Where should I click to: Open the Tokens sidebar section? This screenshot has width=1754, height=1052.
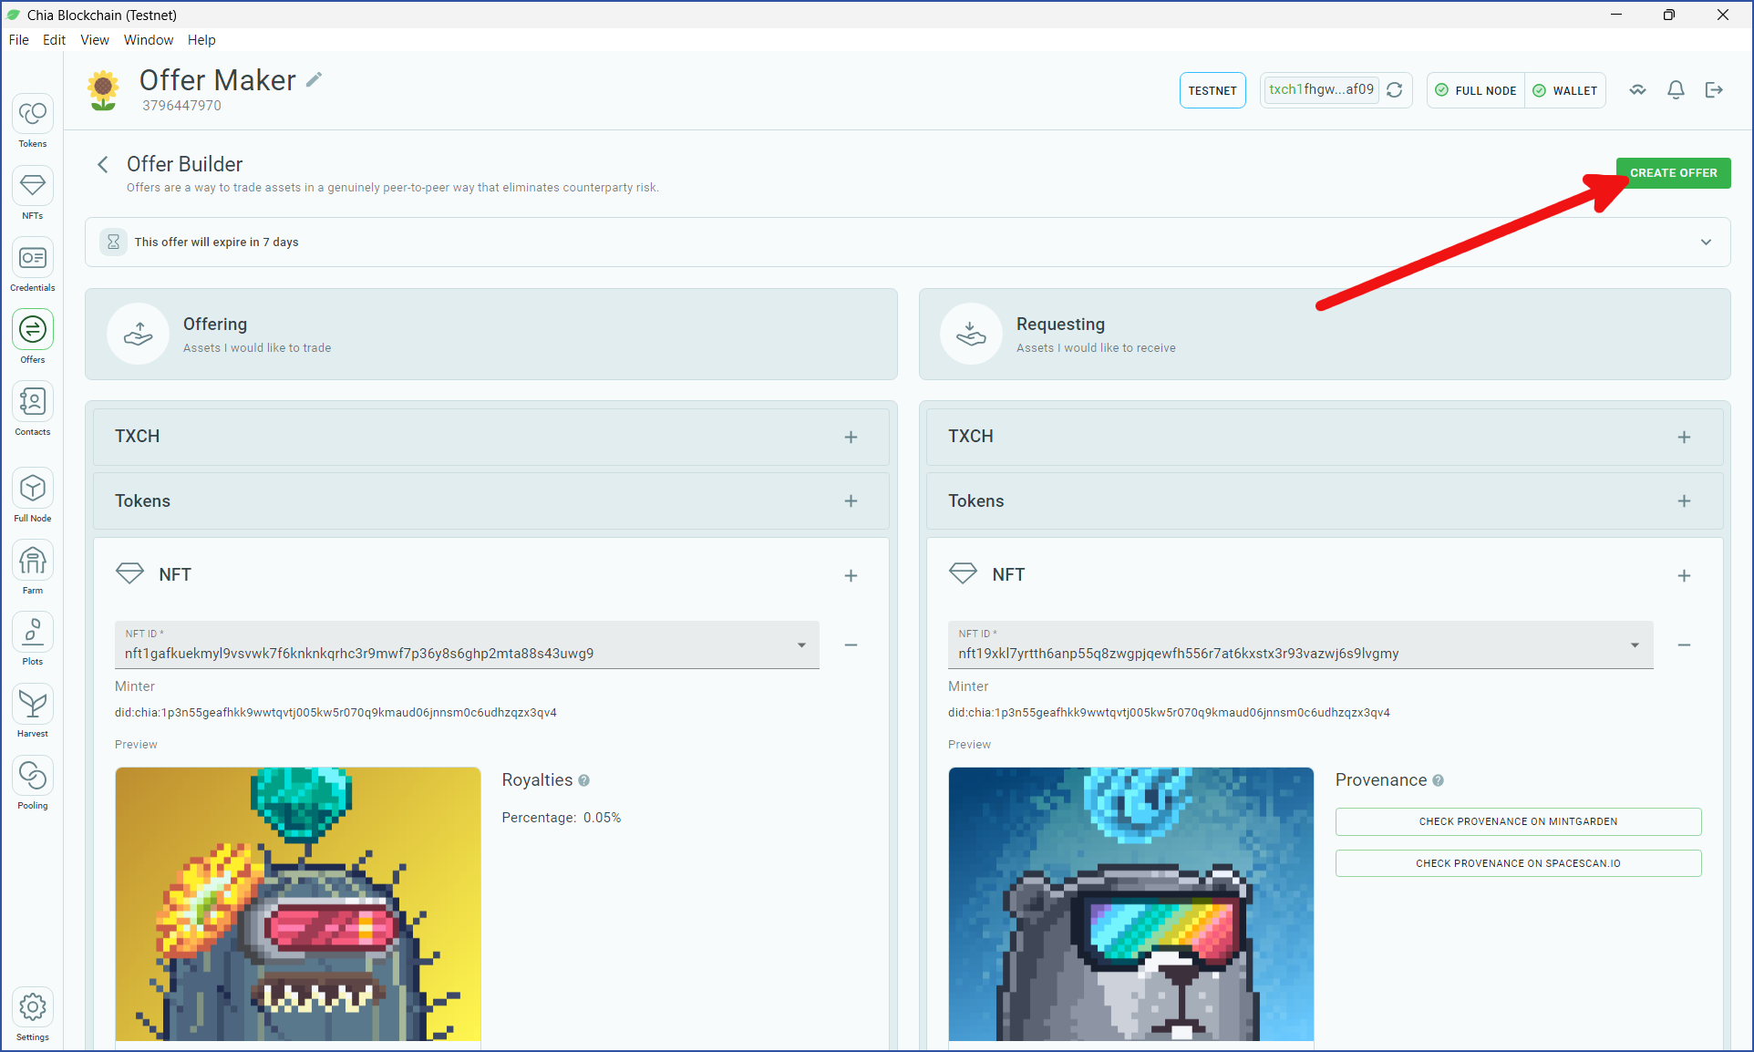(33, 121)
